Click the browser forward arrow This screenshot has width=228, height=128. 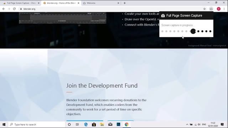pyautogui.click(x=9, y=9)
